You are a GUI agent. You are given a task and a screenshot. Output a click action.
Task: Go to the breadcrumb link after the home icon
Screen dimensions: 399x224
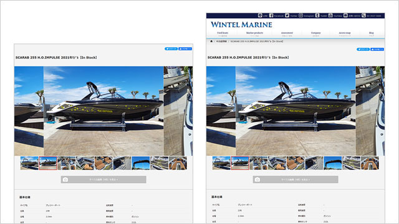221,41
